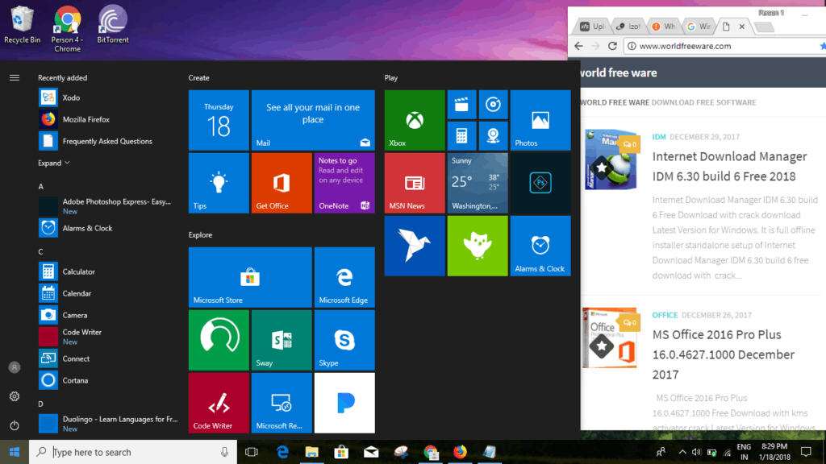This screenshot has width=826, height=464.
Task: Open the Pandora tile
Action: [344, 403]
